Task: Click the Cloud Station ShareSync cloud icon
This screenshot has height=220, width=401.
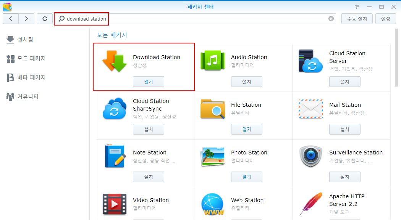Action: (x=115, y=108)
